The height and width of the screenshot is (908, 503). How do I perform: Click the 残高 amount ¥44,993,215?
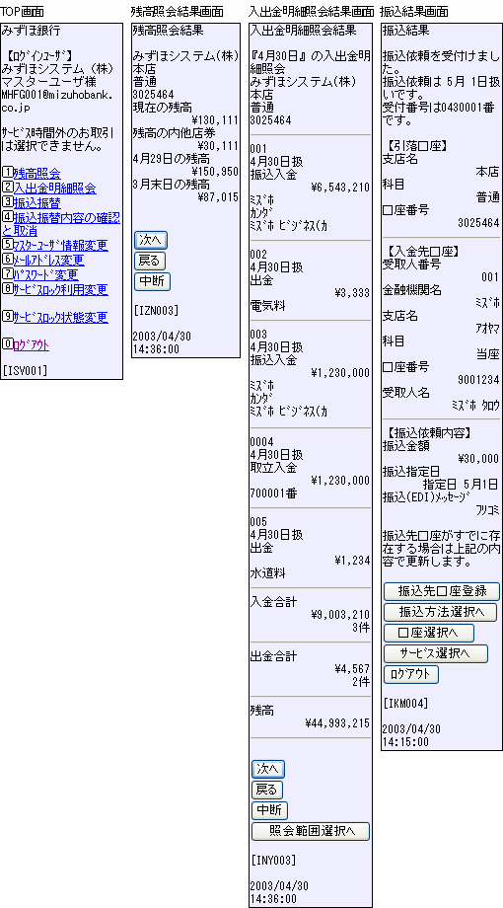[x=337, y=722]
